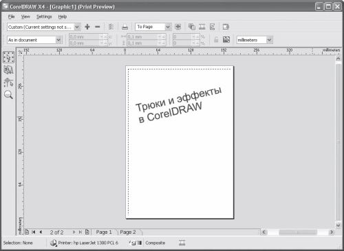Click the plus Save Print Style icon
This screenshot has height=251, width=344.
click(x=87, y=27)
